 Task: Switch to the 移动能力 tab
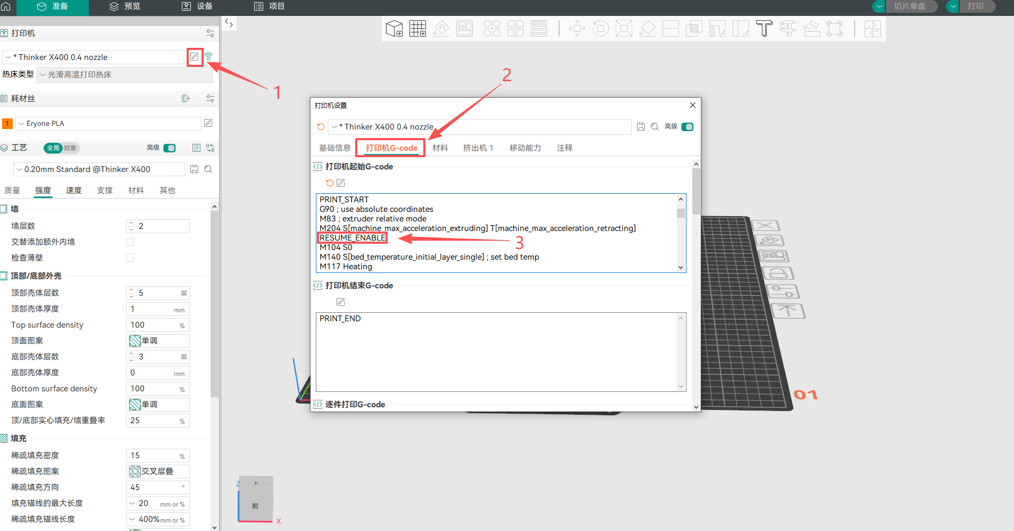[x=525, y=148]
